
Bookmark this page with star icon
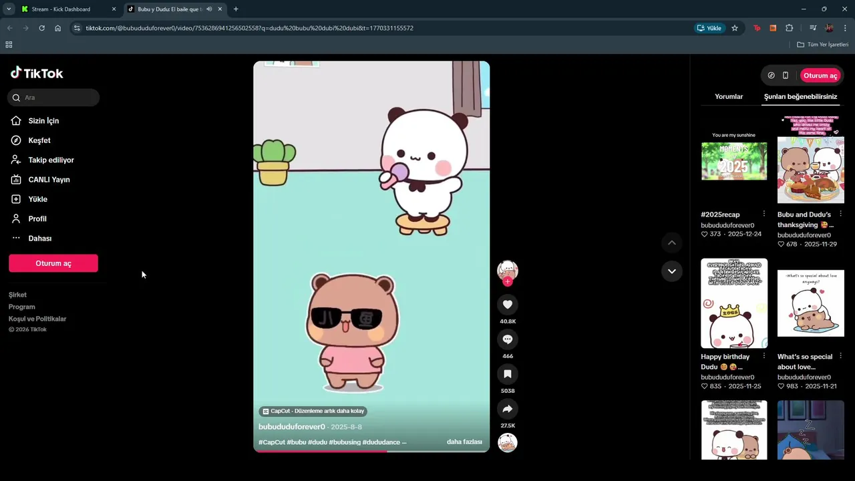(x=735, y=28)
